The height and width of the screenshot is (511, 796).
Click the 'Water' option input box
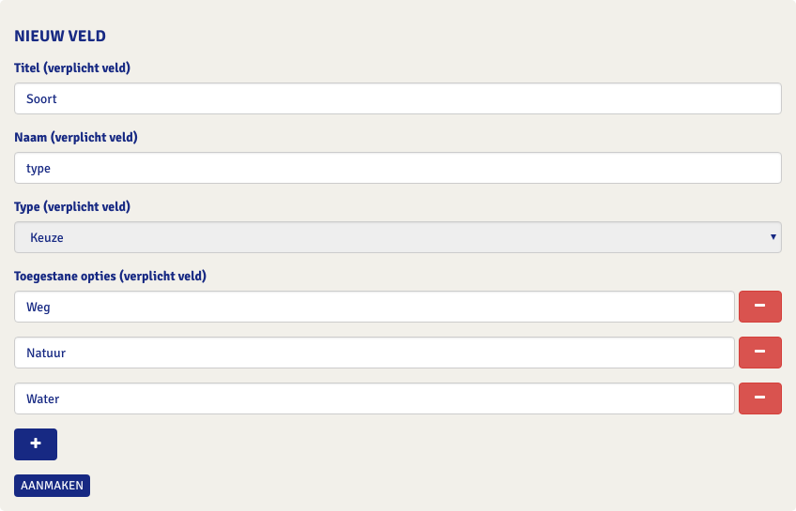pyautogui.click(x=375, y=398)
